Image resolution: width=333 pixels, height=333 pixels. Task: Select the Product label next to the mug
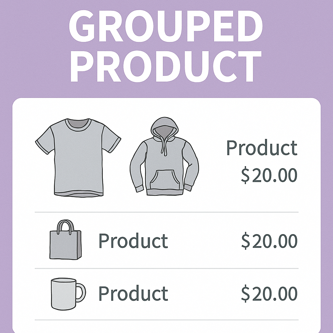point(133,293)
